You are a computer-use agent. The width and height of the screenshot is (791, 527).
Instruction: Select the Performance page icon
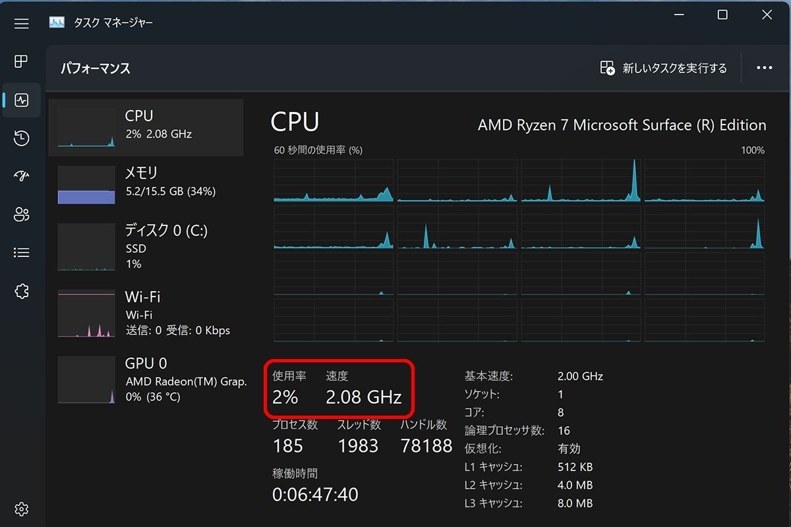(x=22, y=100)
